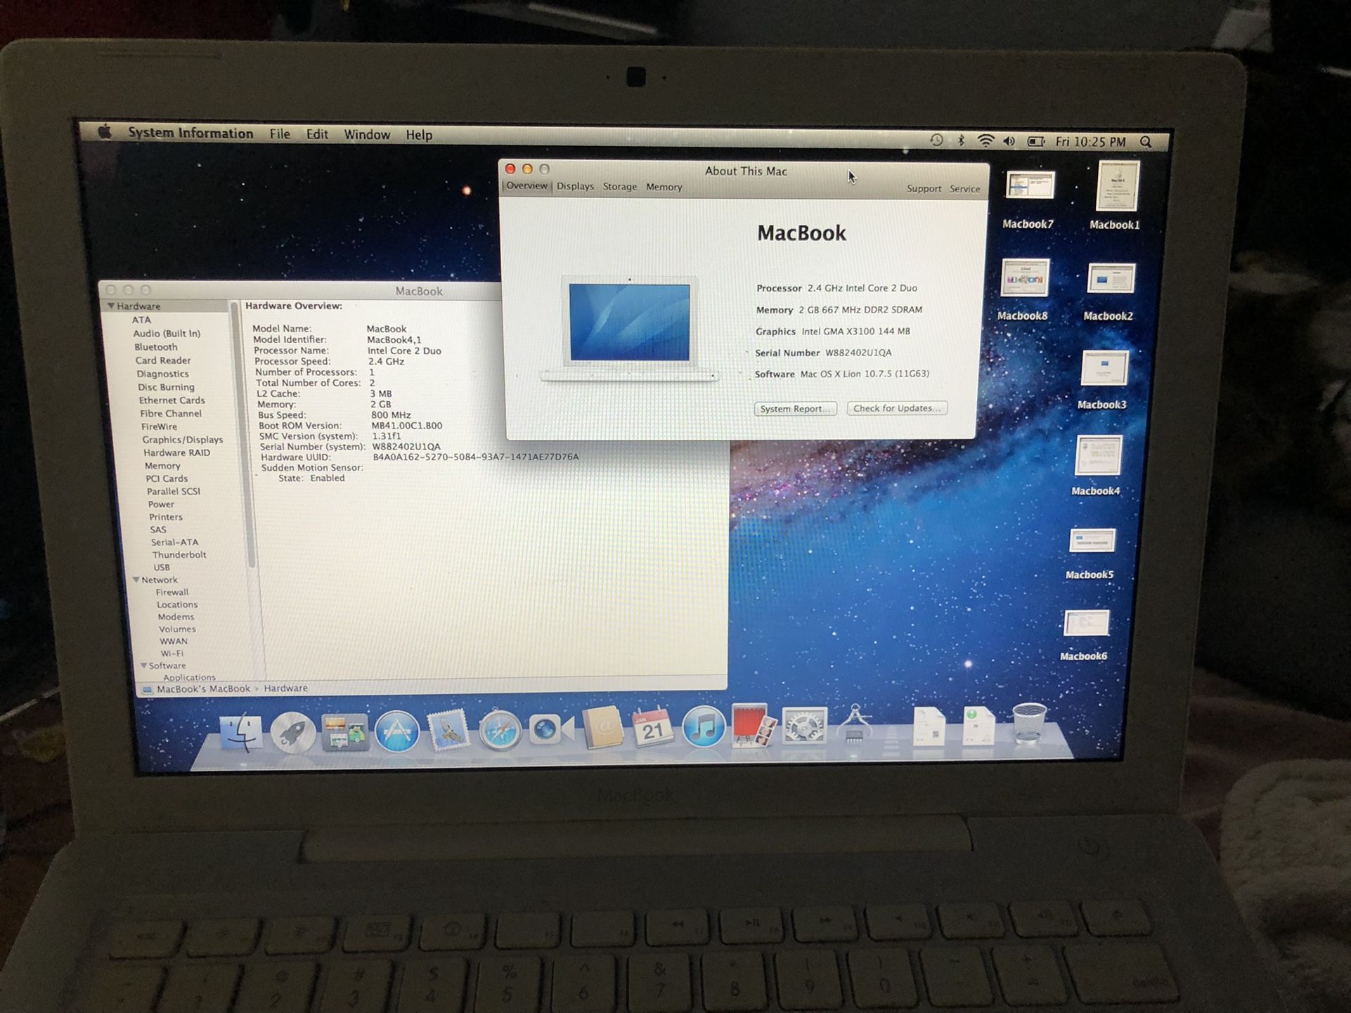Open Mail from the Dock

click(x=448, y=729)
